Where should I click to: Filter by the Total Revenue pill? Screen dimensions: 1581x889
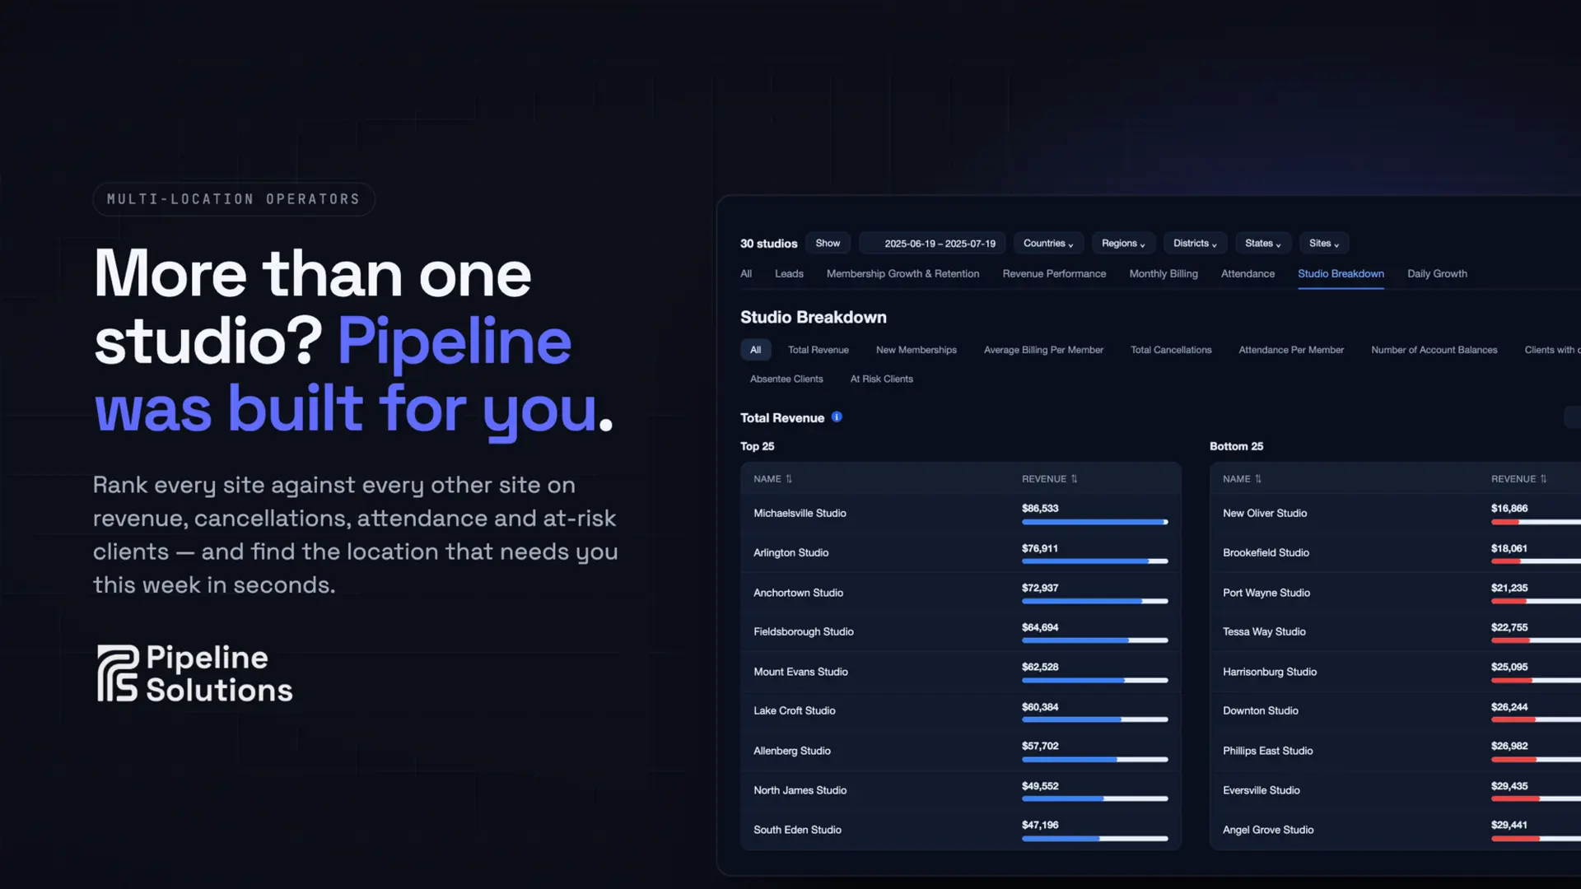(818, 350)
